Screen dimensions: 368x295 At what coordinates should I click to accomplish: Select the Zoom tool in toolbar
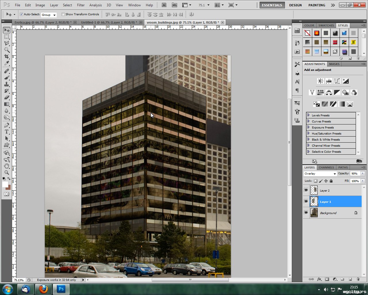[x=7, y=172]
